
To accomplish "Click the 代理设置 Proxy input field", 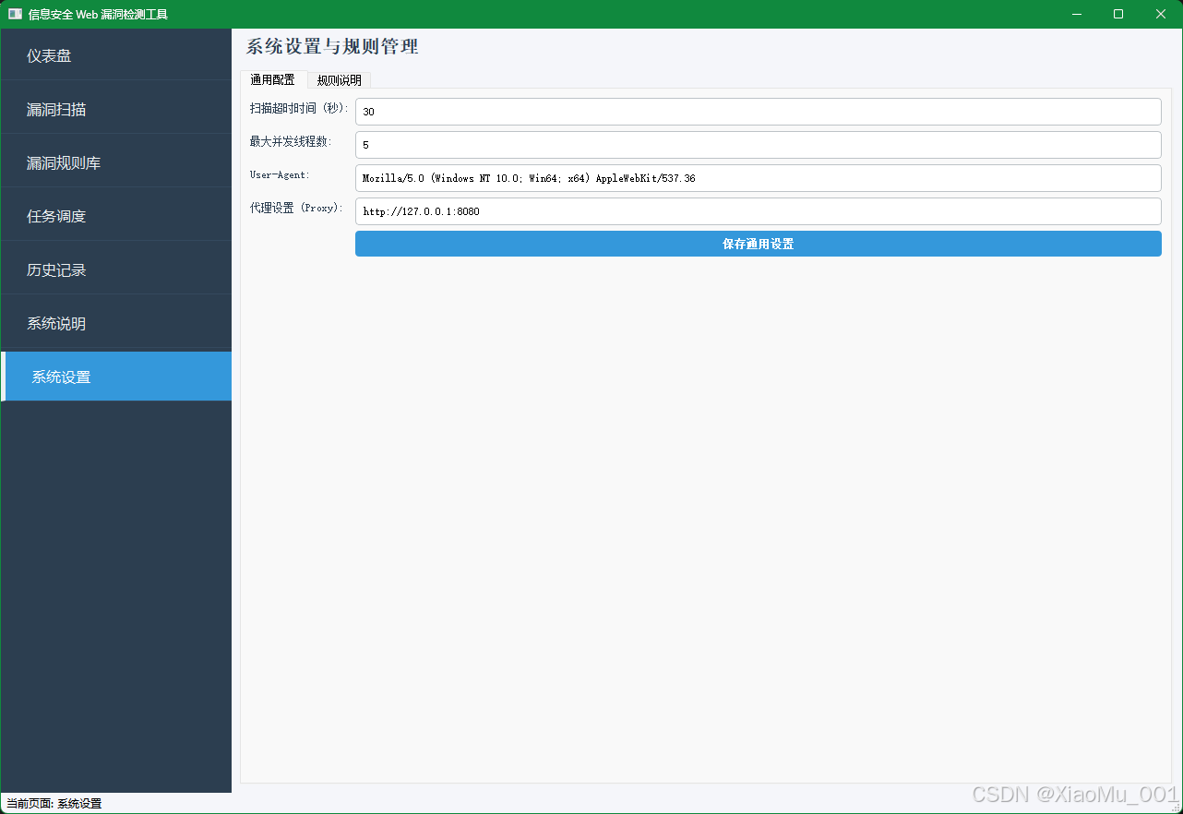I will pos(759,211).
